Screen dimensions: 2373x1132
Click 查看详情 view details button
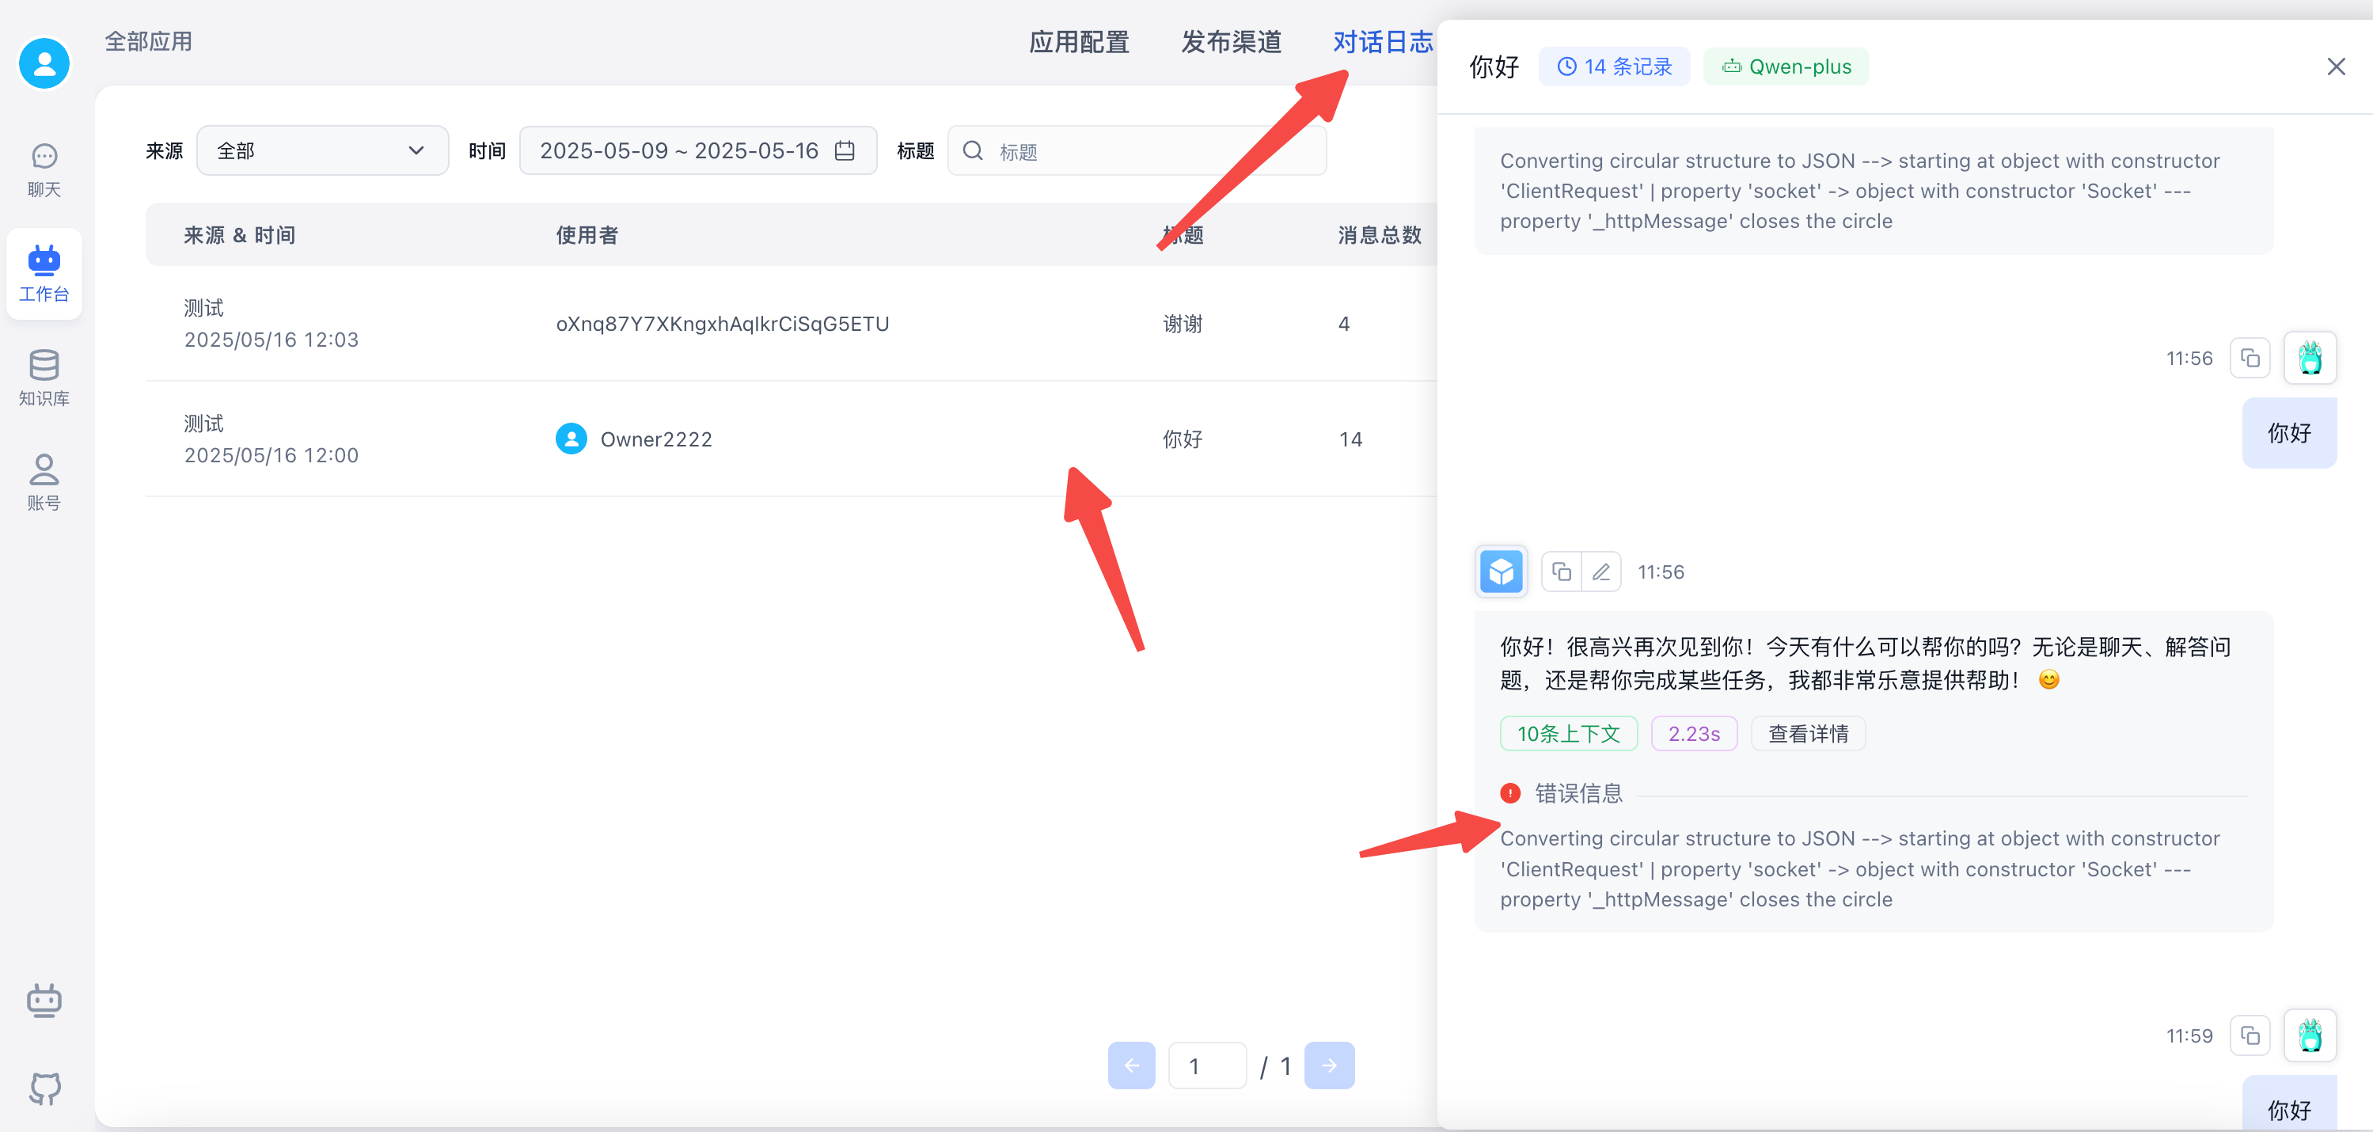click(x=1807, y=734)
